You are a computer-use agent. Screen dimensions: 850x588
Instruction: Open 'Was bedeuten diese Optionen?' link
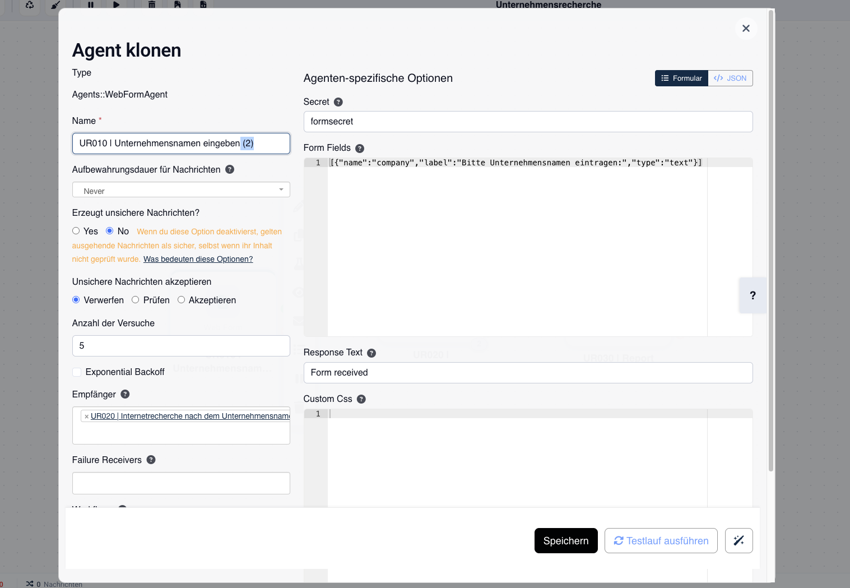pyautogui.click(x=198, y=259)
